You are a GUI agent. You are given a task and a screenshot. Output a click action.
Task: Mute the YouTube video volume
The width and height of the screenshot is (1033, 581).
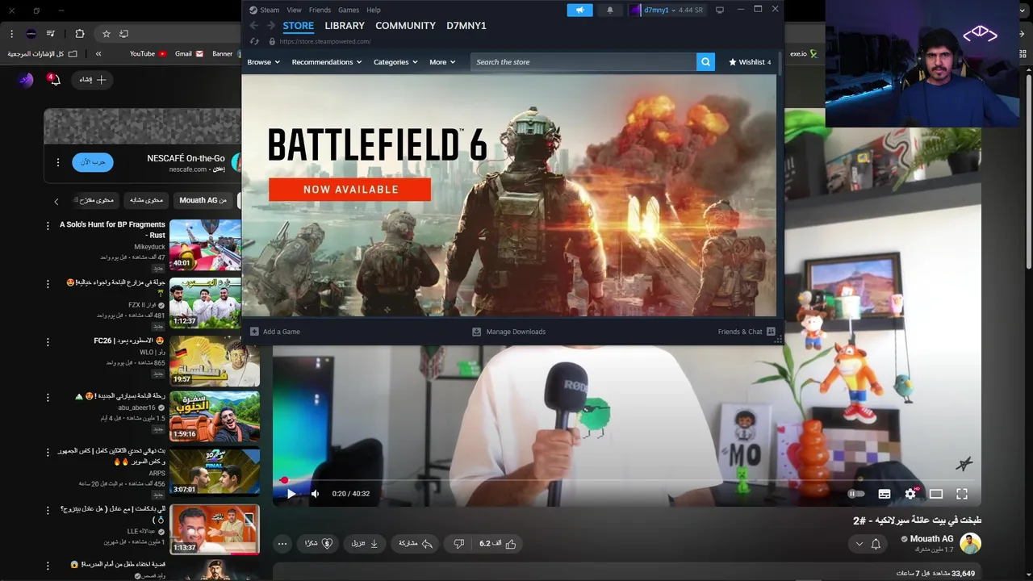coord(316,494)
